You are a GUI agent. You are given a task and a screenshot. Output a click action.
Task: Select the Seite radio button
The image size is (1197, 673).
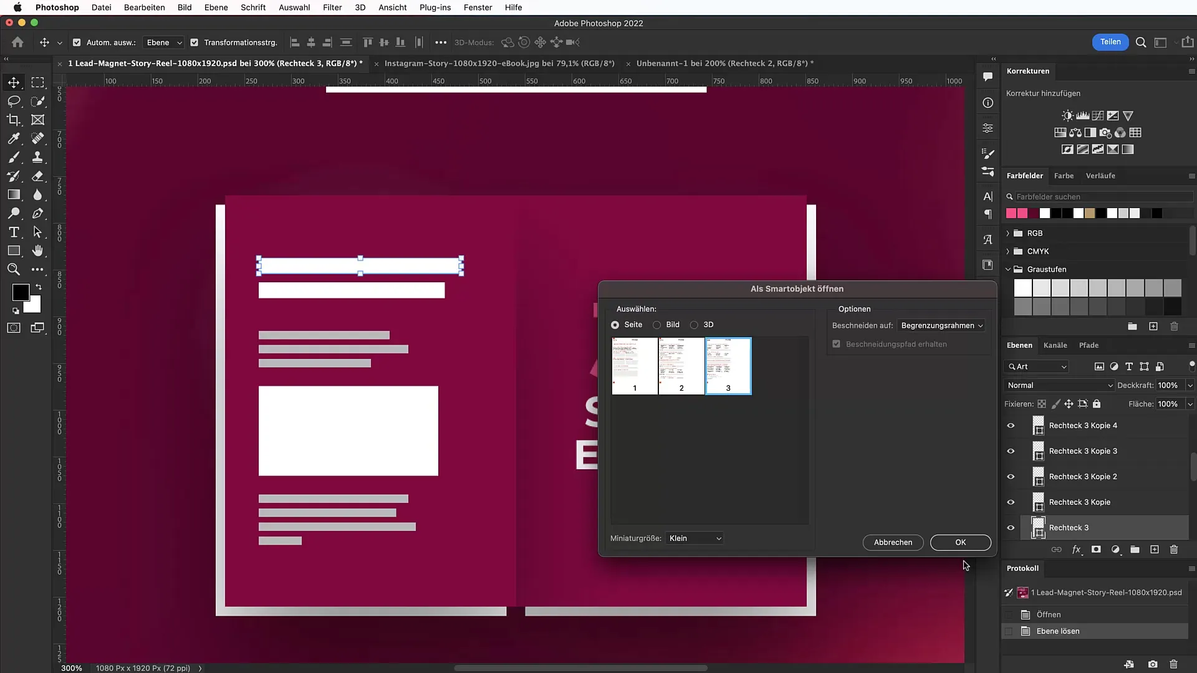coord(615,325)
